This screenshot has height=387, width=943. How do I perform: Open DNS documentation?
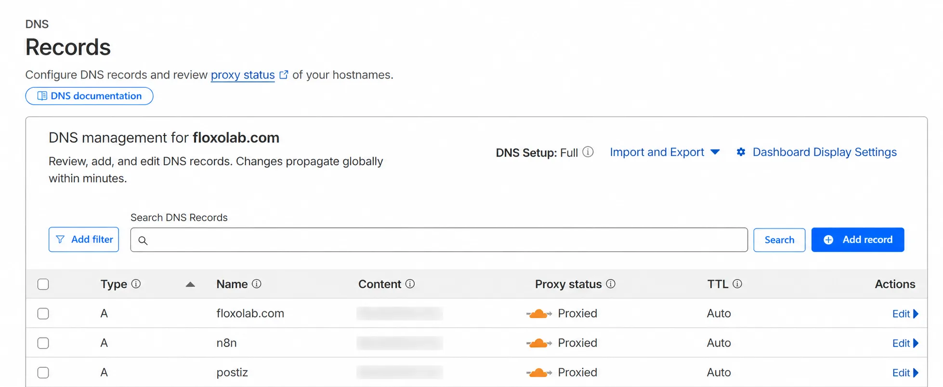click(89, 96)
